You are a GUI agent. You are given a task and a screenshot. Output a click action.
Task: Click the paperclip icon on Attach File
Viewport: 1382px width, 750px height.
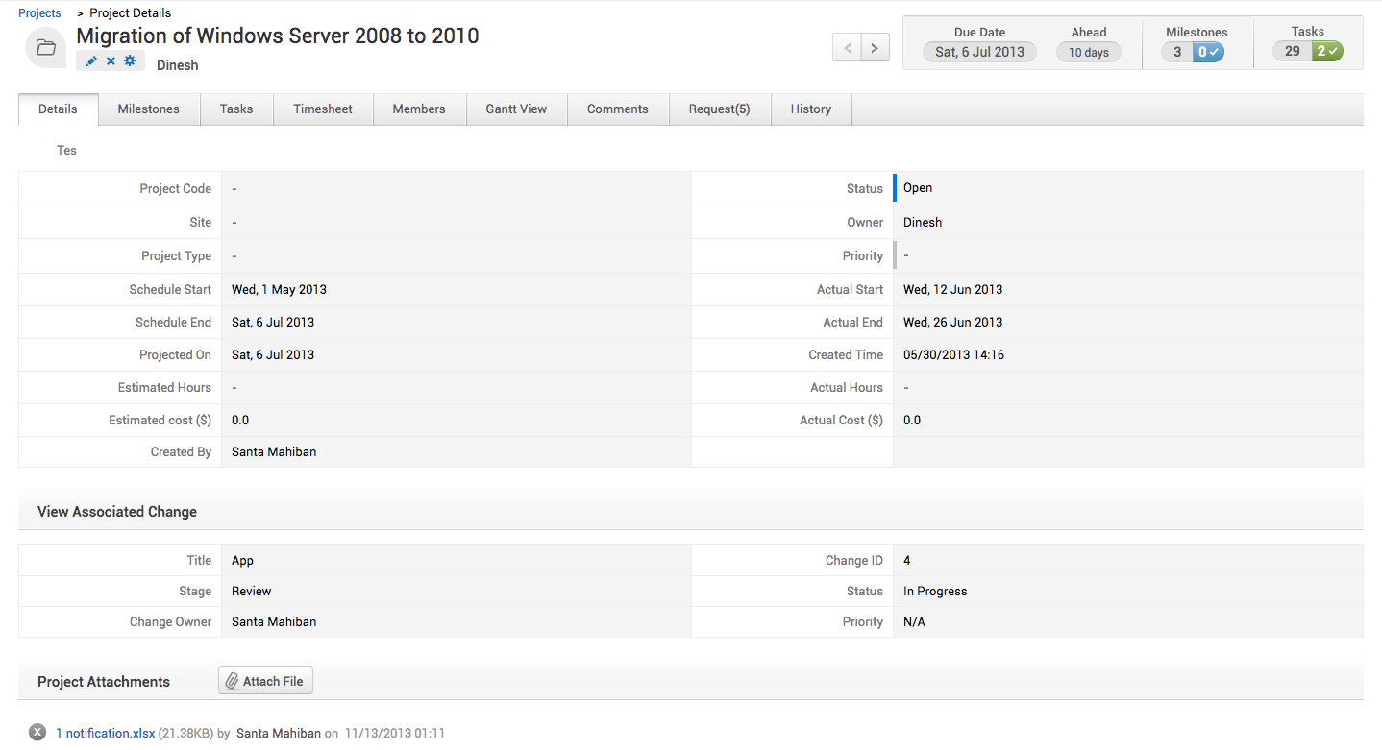tap(232, 680)
